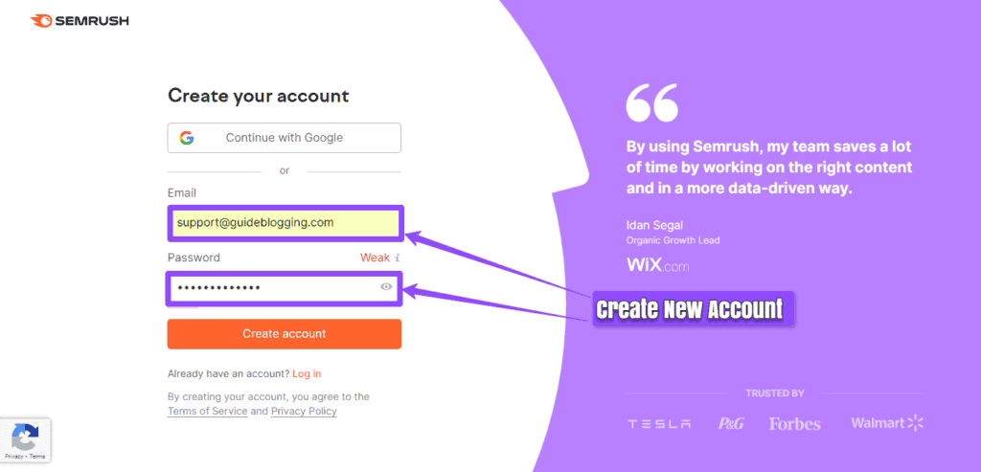Image resolution: width=981 pixels, height=472 pixels.
Task: Click the large quotation mark icon
Action: tap(651, 103)
